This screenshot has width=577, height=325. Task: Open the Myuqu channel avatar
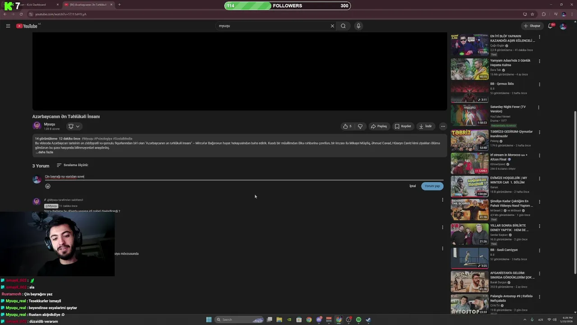37,126
